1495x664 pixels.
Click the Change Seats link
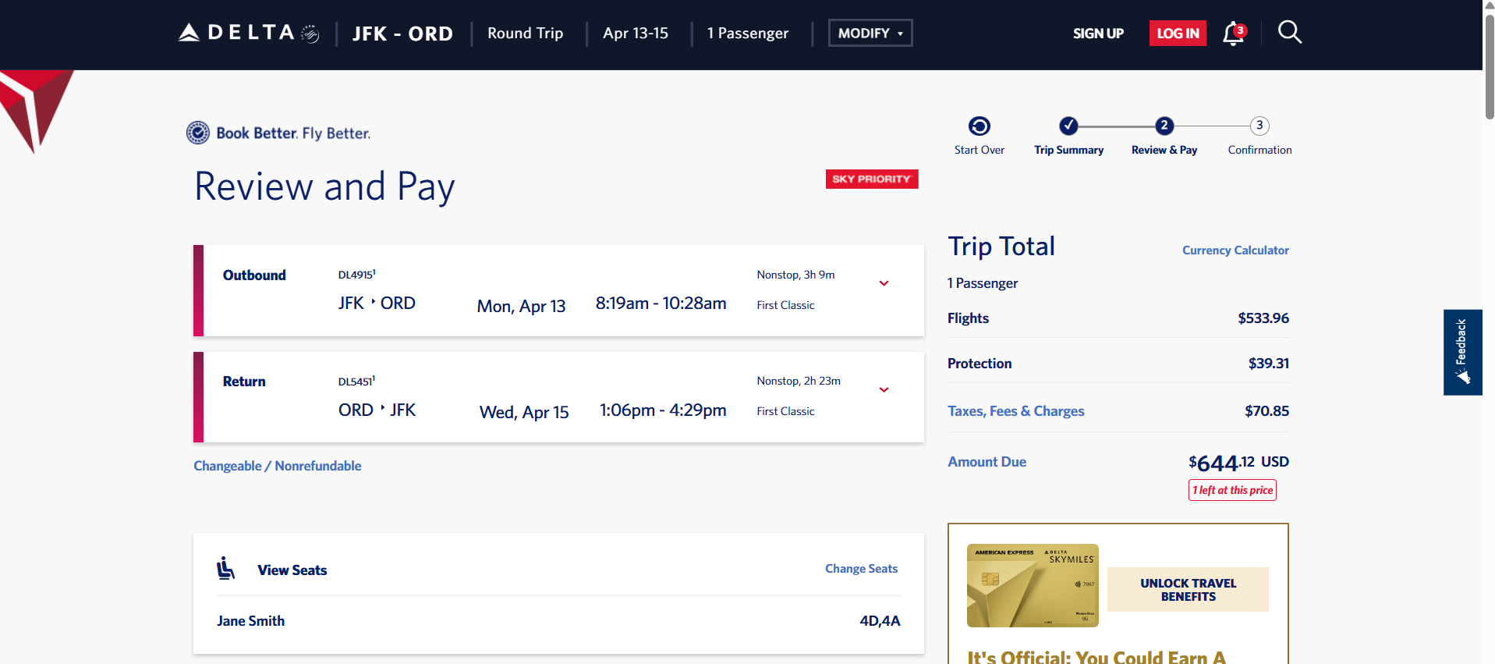pos(861,569)
